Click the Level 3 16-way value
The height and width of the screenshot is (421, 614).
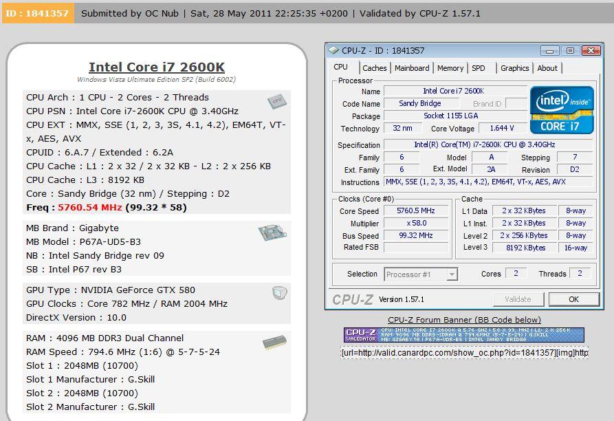575,248
